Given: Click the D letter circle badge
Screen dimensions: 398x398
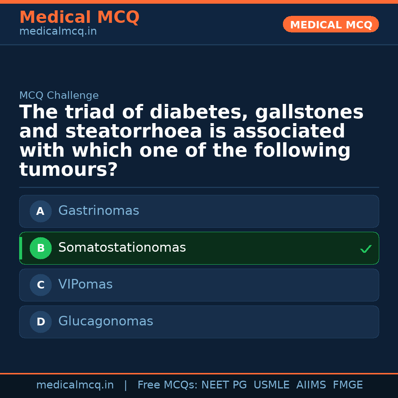Looking at the screenshot, I should click(x=41, y=322).
